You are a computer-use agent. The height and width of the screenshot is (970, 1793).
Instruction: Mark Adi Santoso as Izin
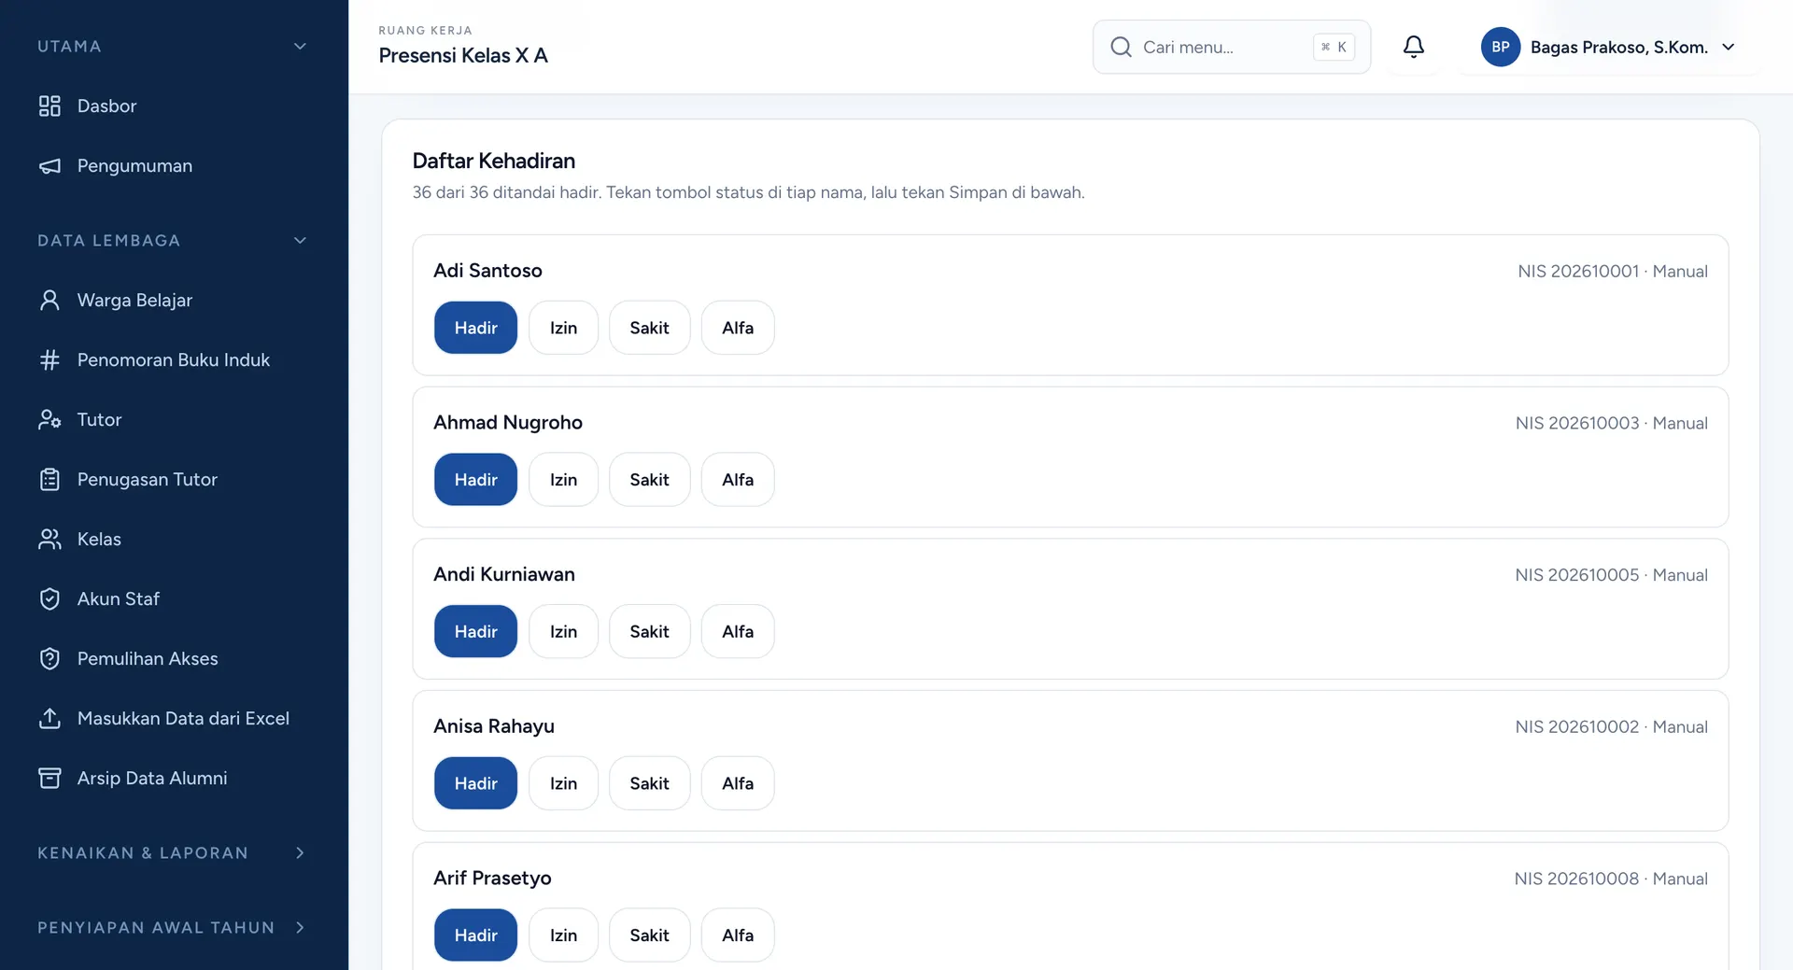click(x=563, y=328)
